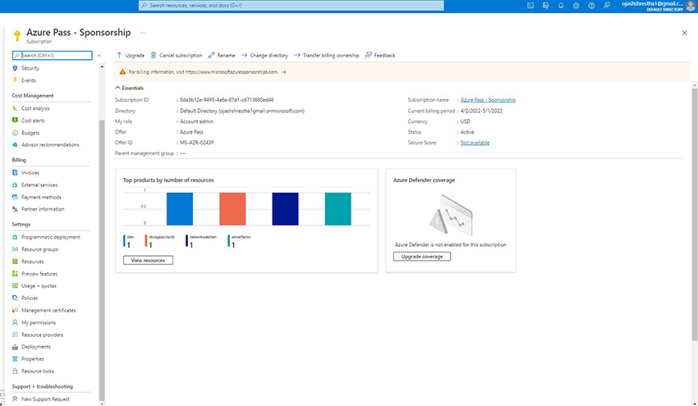Image resolution: width=698 pixels, height=406 pixels.
Task: Open Azure Pass - Sponsorship subscription name link
Action: [488, 99]
